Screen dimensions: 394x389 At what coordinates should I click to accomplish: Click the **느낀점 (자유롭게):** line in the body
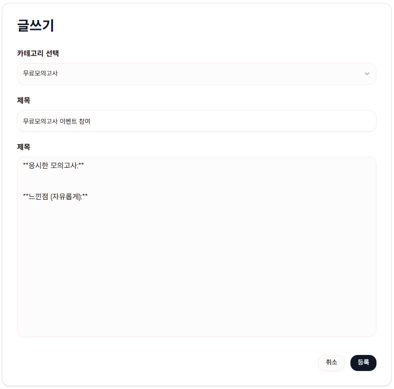coord(55,196)
